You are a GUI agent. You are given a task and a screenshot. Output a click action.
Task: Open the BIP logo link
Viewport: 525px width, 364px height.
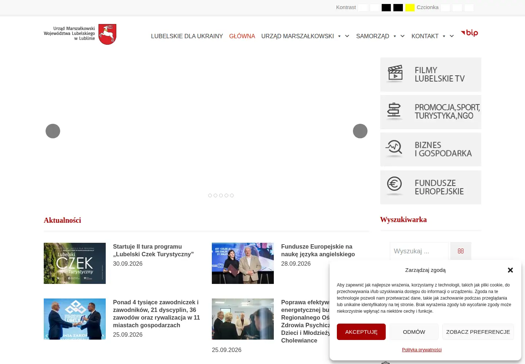(470, 33)
